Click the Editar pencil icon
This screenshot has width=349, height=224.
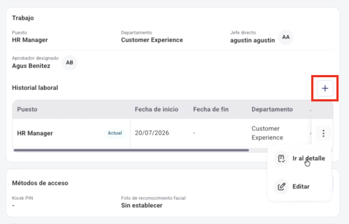[281, 186]
